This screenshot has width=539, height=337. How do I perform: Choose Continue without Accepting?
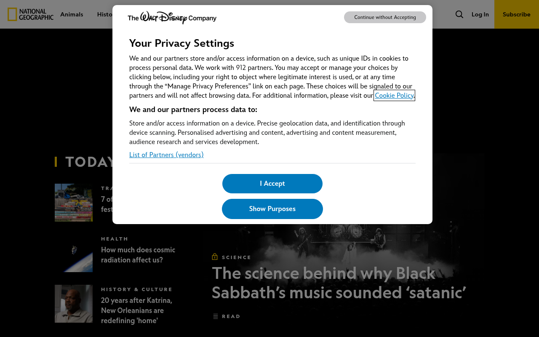(x=385, y=17)
